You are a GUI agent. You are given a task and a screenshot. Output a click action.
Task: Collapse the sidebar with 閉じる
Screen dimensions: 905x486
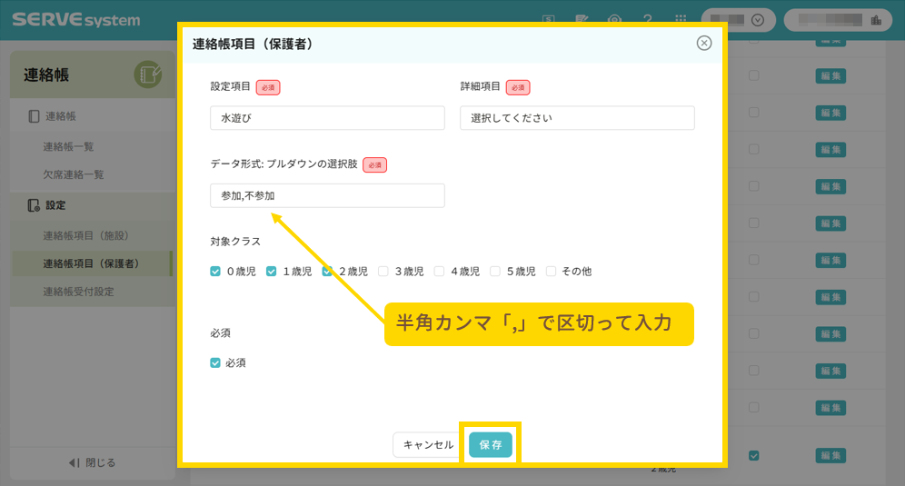click(93, 462)
